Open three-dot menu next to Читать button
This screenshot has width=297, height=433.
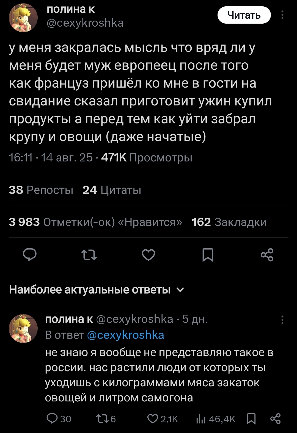[x=282, y=15]
